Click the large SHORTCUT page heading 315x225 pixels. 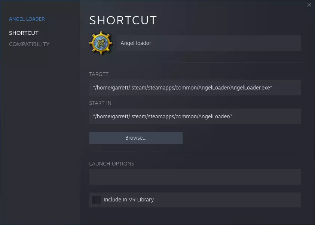[123, 20]
